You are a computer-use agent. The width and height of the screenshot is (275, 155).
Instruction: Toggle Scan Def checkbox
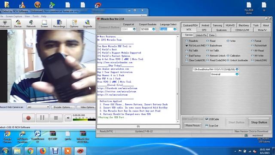pyautogui.click(x=212, y=126)
